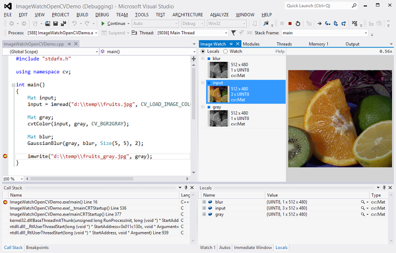Click the Step Out icon

pos(344,24)
